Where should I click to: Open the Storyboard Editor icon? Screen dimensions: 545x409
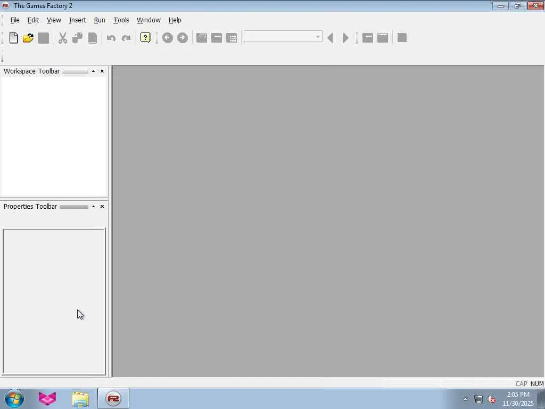202,38
